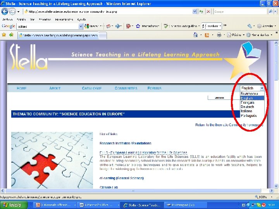
Task: Click the address bar URL field
Action: (x=108, y=12)
